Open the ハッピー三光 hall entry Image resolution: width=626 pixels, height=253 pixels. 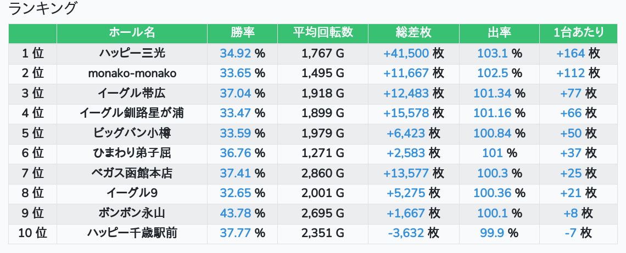click(132, 53)
